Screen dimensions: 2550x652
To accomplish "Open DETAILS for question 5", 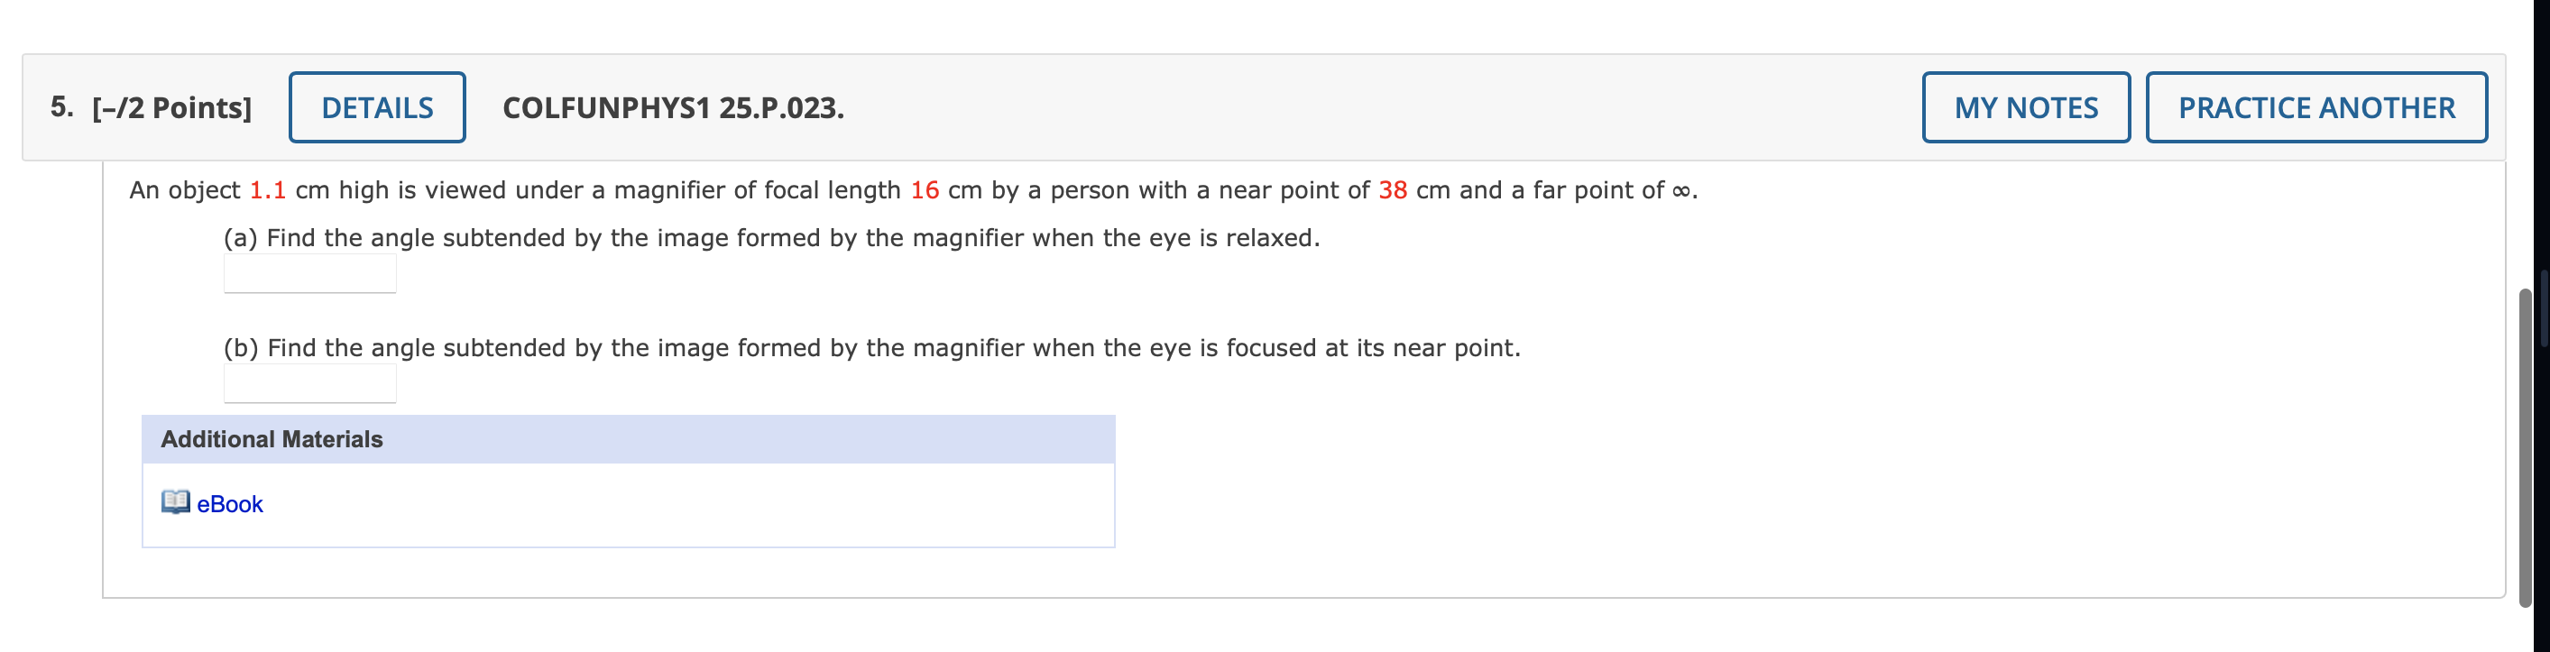I will click(377, 106).
